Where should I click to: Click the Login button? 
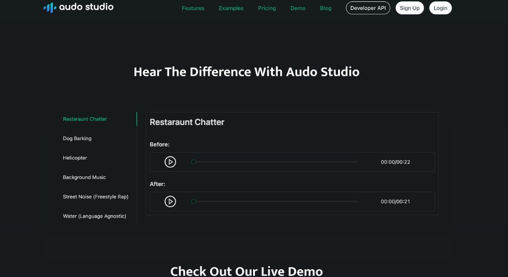(440, 8)
